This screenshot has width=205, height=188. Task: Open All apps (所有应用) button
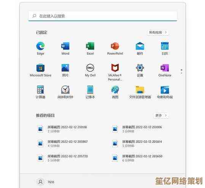[x=158, y=32]
